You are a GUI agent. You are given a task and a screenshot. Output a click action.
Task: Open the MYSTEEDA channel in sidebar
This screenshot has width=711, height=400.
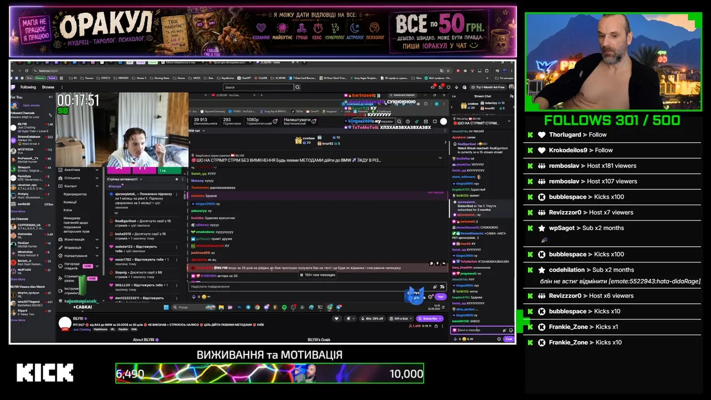[x=32, y=151]
